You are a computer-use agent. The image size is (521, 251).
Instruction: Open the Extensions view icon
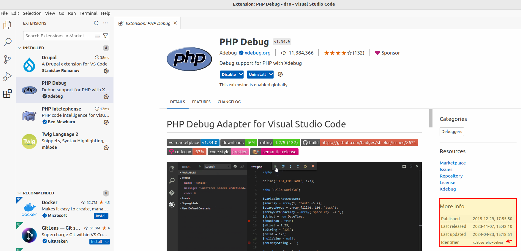7,94
